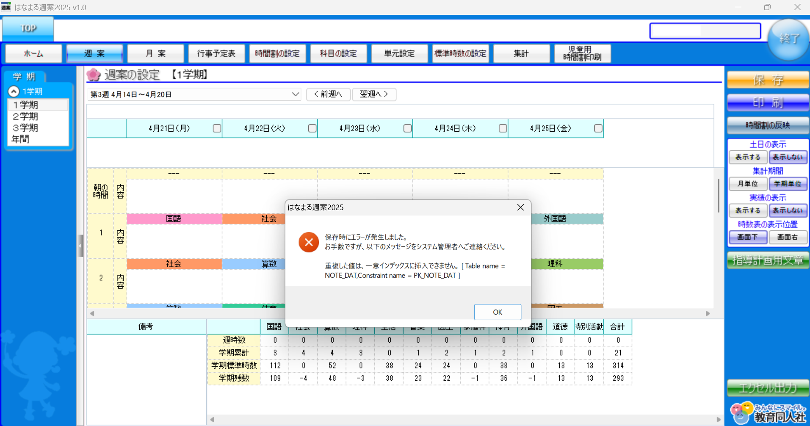Collapse the 1学期 tree node
Viewport: 810px width, 426px height.
coord(14,91)
